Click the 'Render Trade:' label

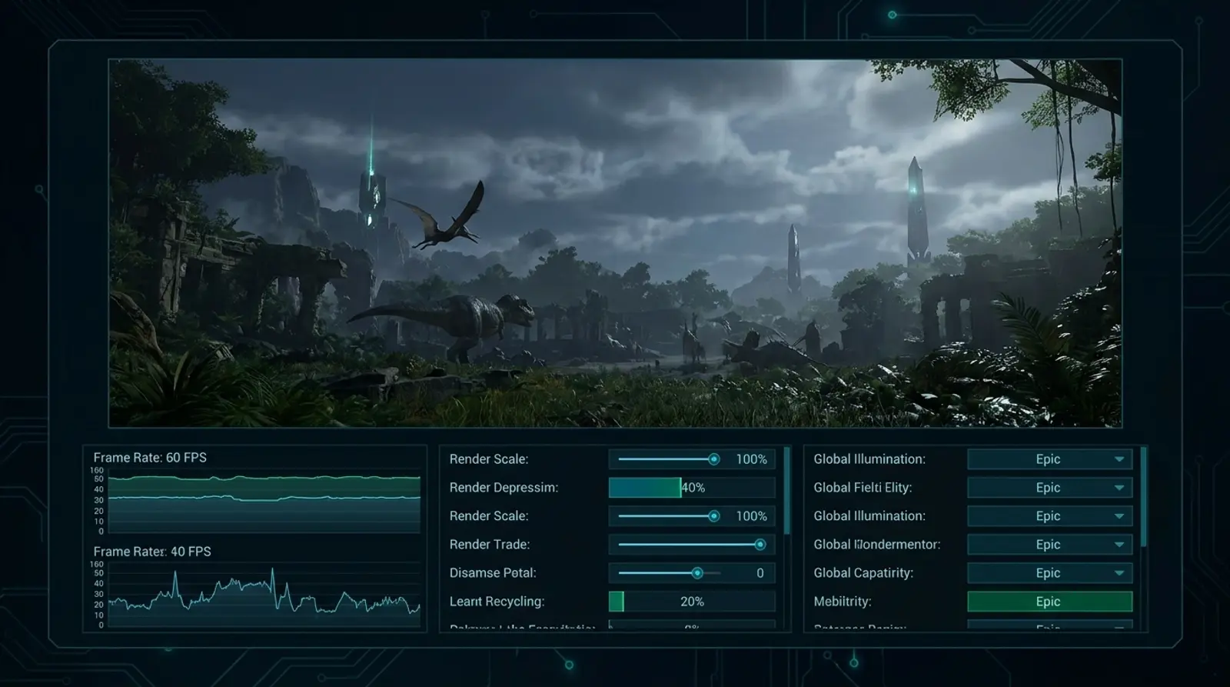(490, 545)
